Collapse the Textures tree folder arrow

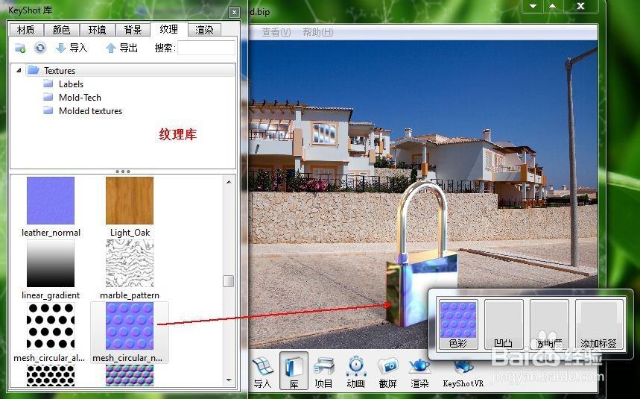[x=19, y=71]
